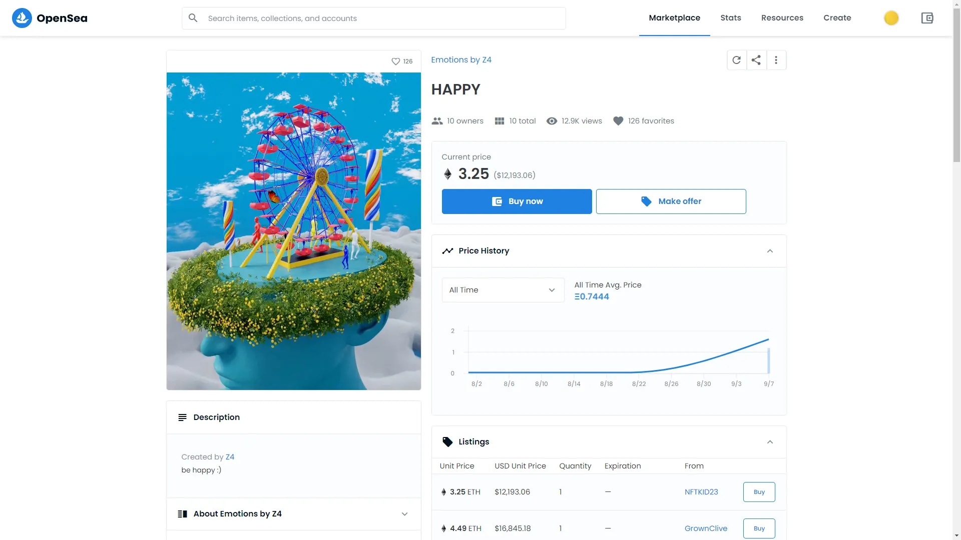Click the price history trend icon
961x540 pixels.
(447, 250)
